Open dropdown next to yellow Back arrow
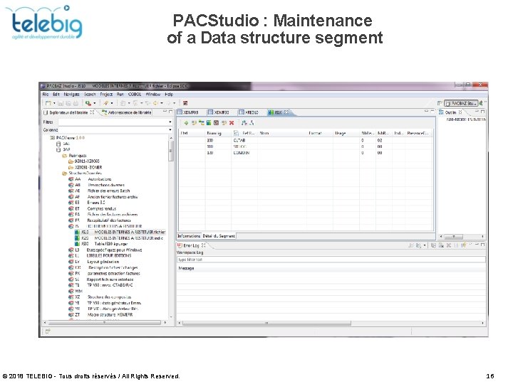The image size is (513, 384). coord(162,103)
